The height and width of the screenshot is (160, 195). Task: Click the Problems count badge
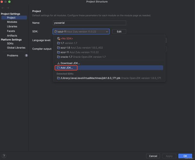[26, 55]
